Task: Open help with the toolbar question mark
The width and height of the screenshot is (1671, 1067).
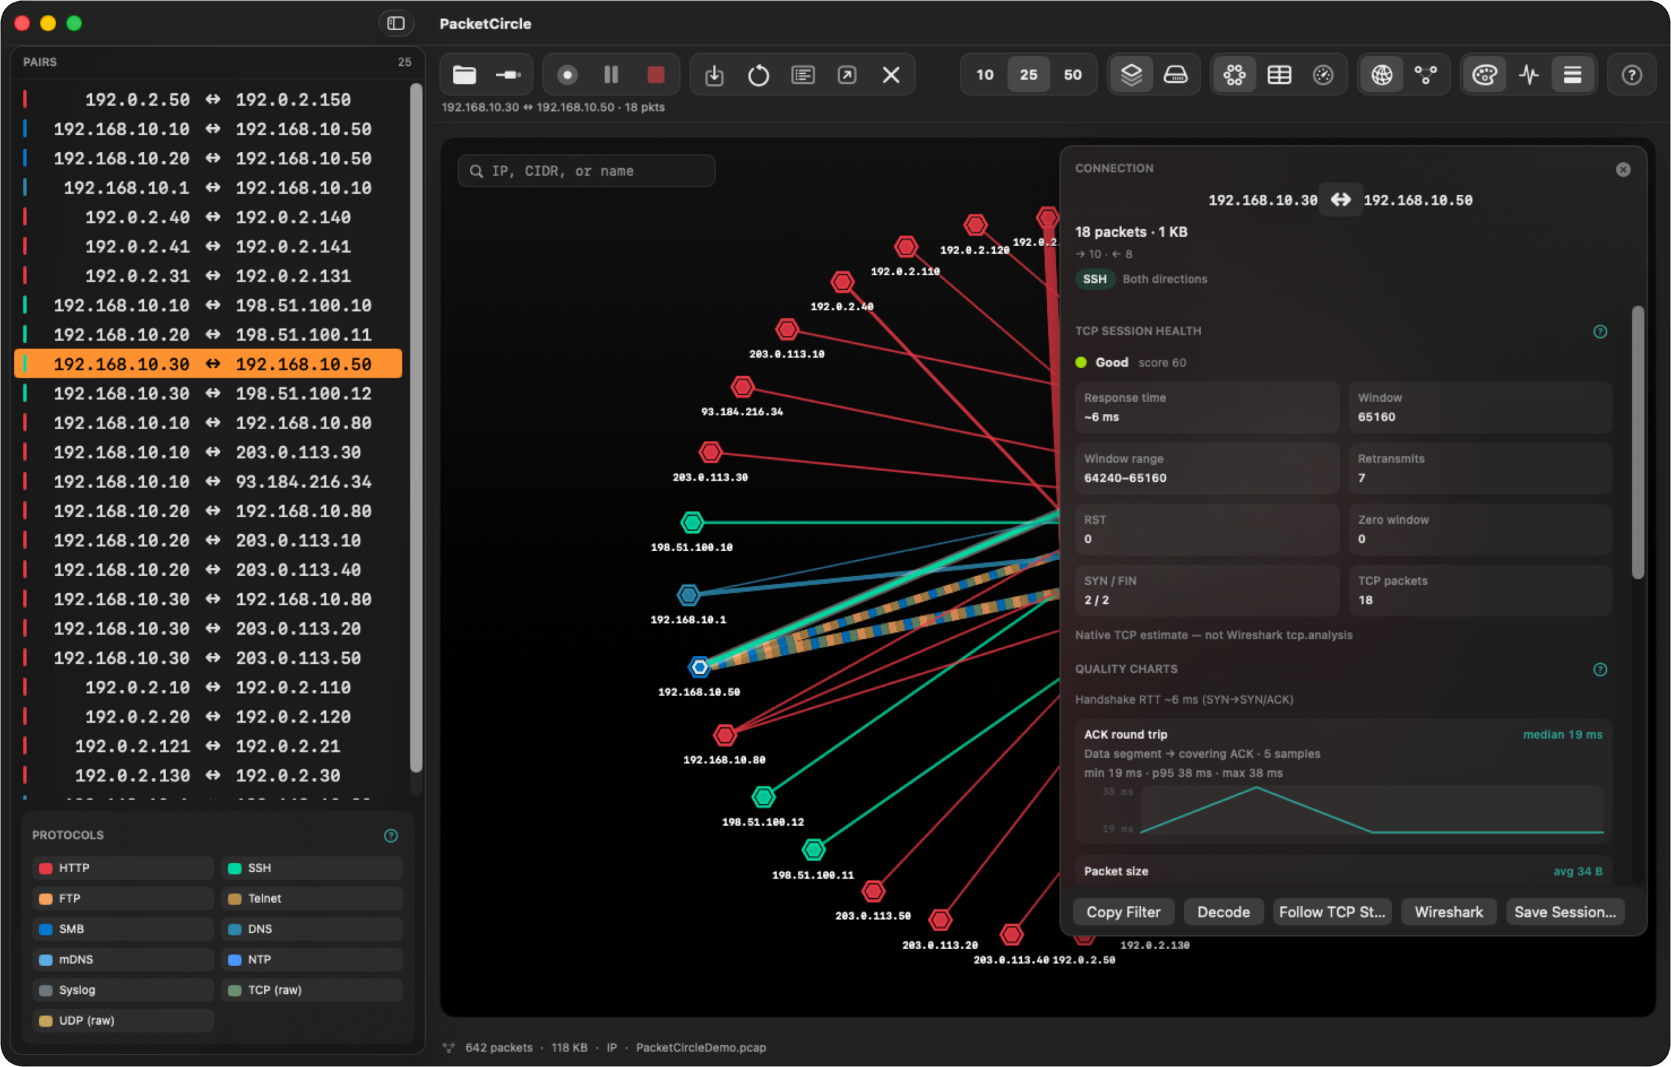Action: 1631,75
